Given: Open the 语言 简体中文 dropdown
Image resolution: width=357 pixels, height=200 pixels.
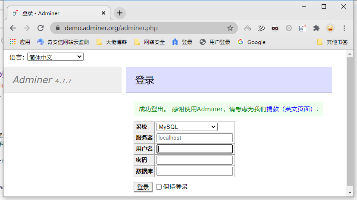Looking at the screenshot, I should click(x=55, y=57).
